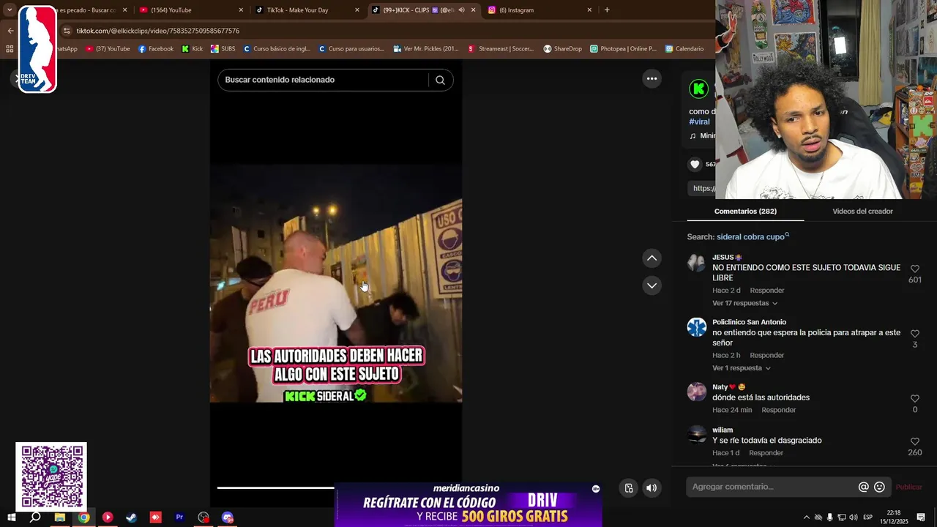Toggle the auto-scroll icon beside the volume
Viewport: 937px width, 527px height.
[628, 488]
